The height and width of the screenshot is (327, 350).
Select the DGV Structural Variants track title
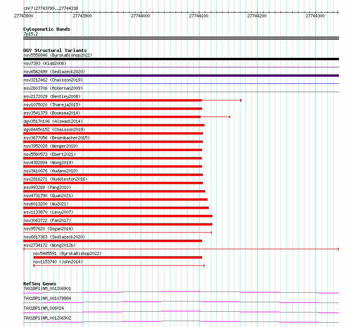coord(55,50)
